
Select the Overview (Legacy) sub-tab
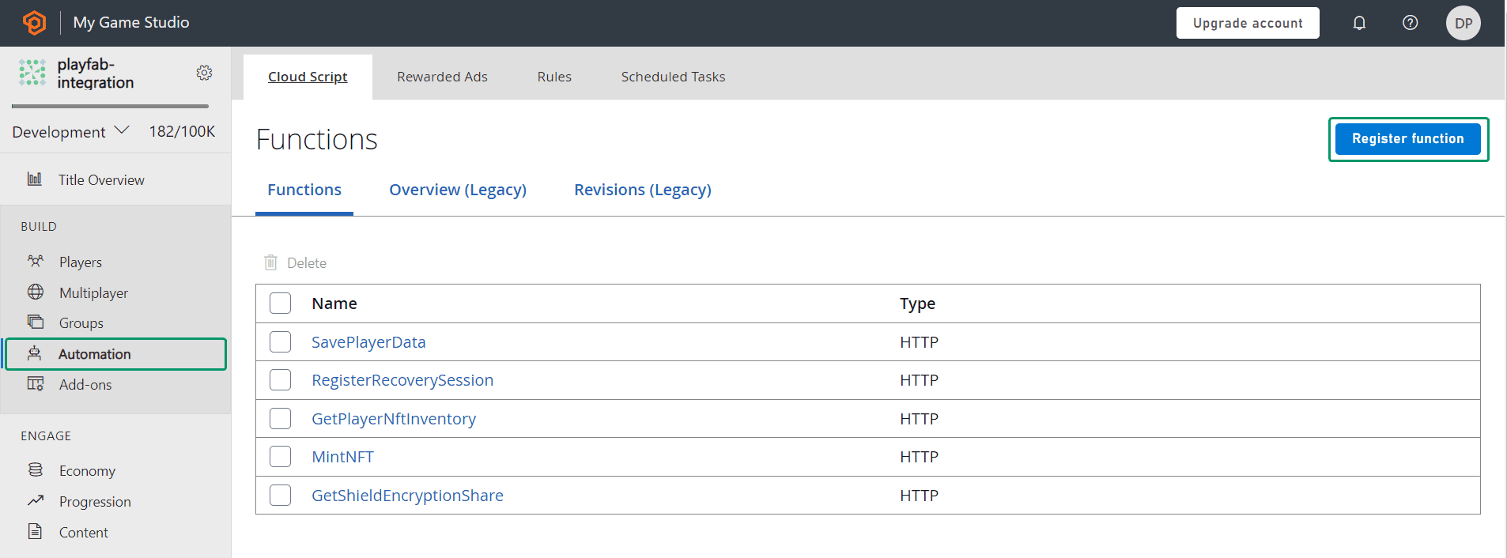tap(458, 190)
